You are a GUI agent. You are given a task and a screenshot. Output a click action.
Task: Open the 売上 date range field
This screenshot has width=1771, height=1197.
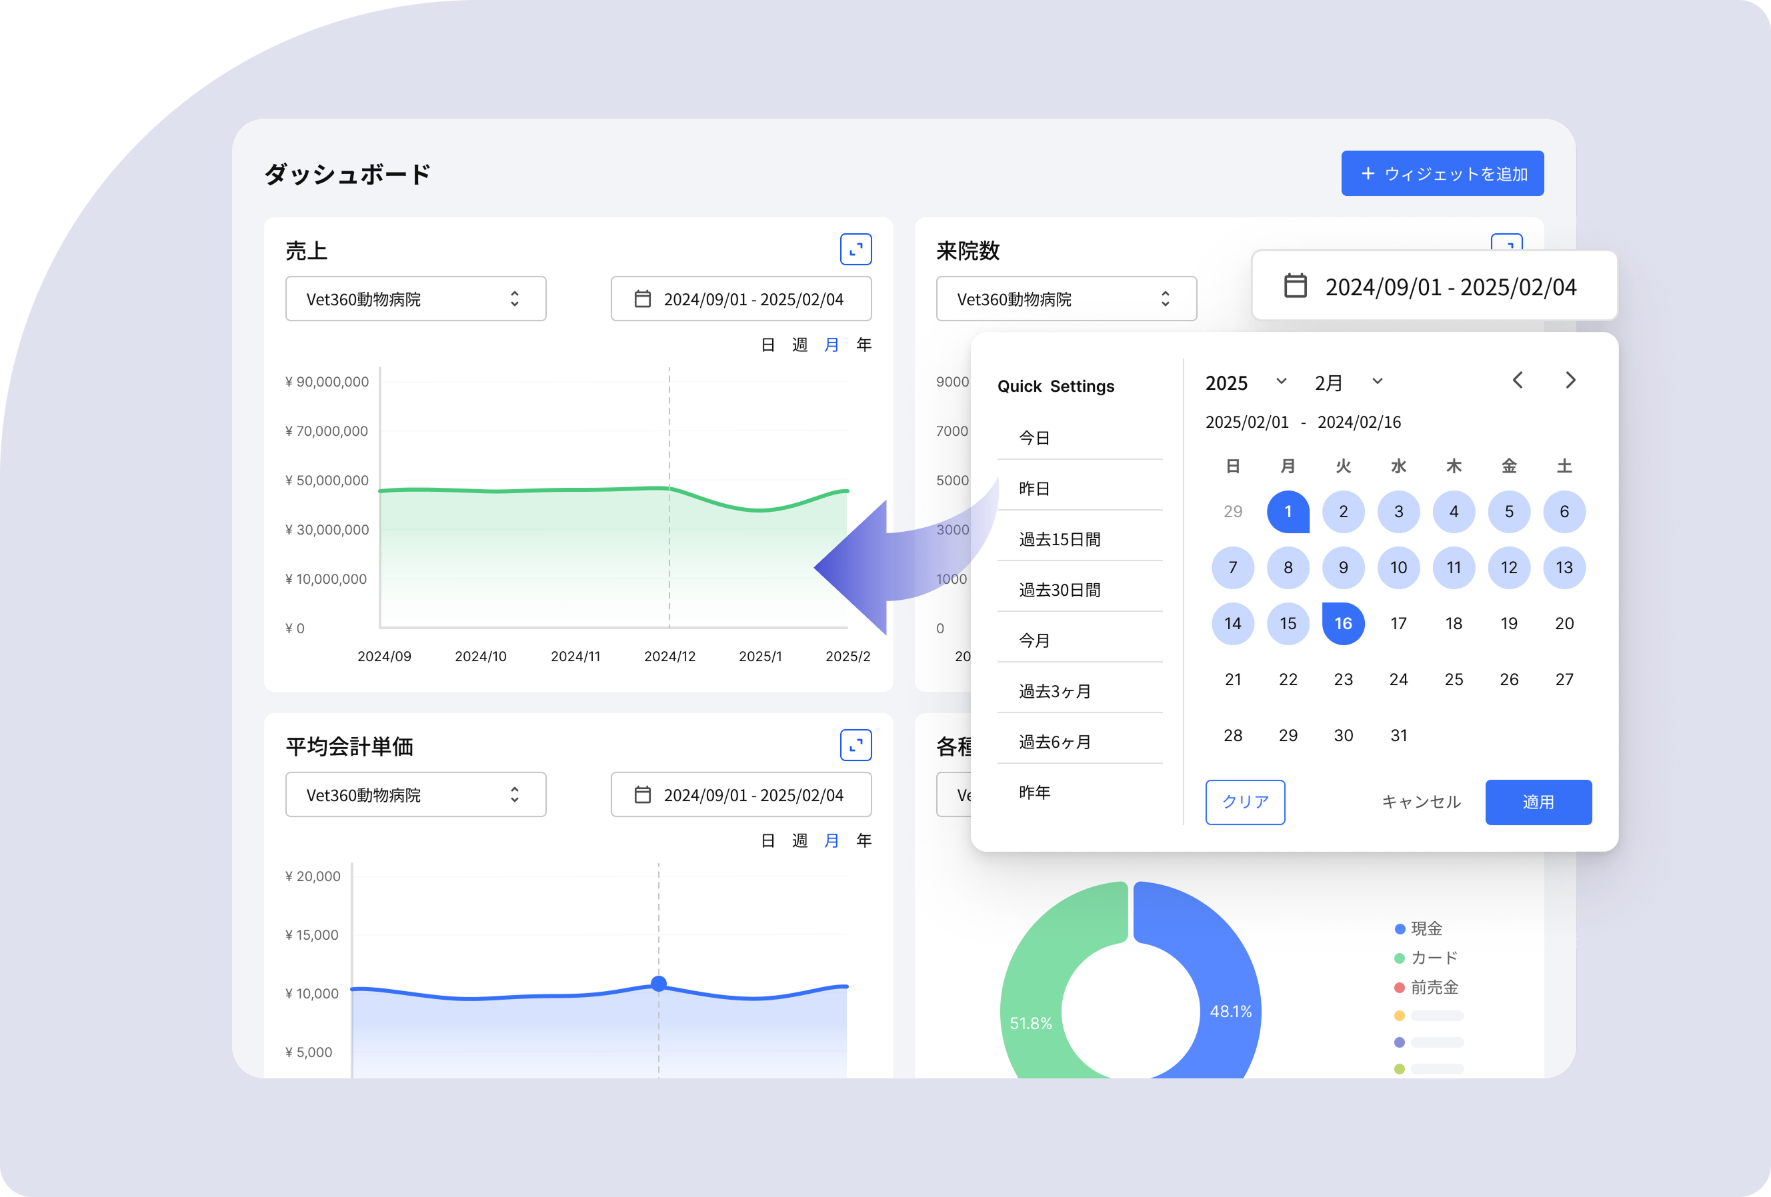tap(741, 299)
